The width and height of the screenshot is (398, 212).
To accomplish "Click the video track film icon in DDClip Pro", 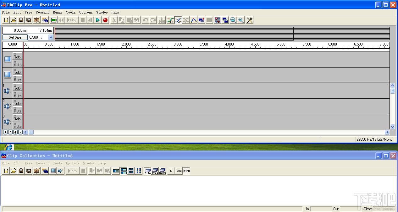I will pyautogui.click(x=53, y=20).
